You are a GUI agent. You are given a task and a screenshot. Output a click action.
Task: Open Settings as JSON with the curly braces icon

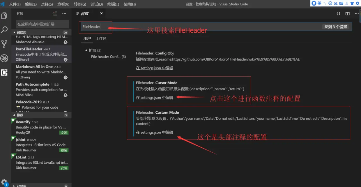coord(338,13)
